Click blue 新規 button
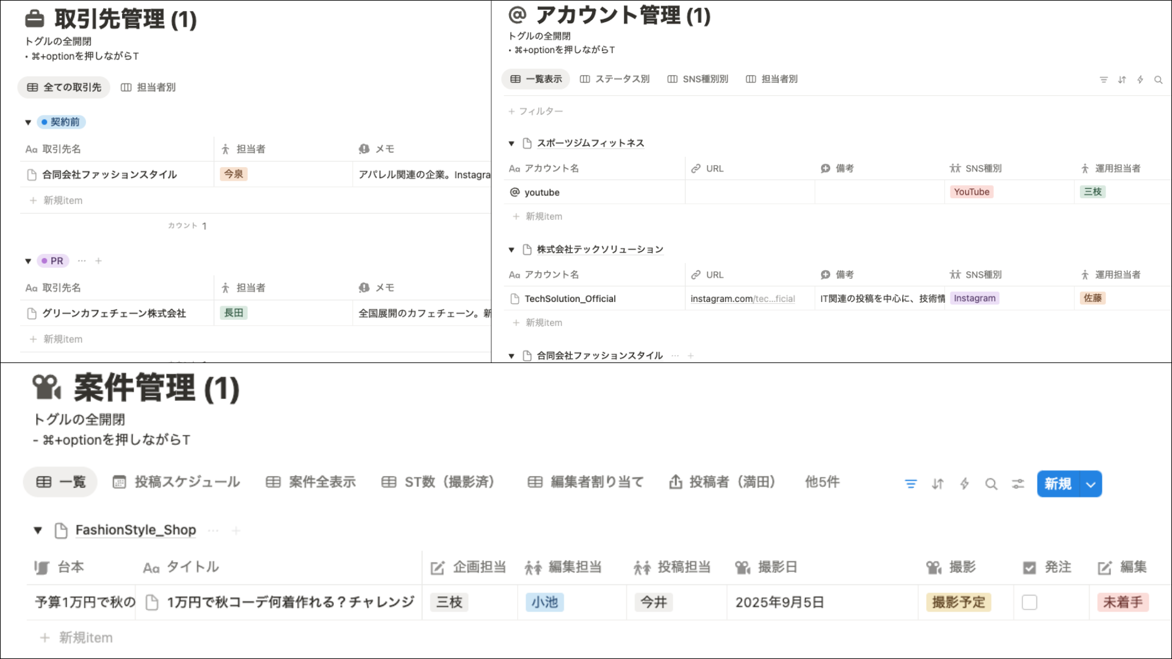1172x659 pixels. [x=1058, y=484]
